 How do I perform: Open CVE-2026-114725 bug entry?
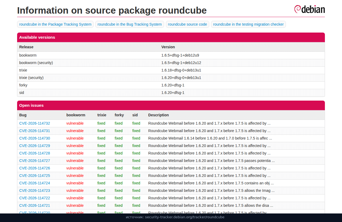[34, 176]
